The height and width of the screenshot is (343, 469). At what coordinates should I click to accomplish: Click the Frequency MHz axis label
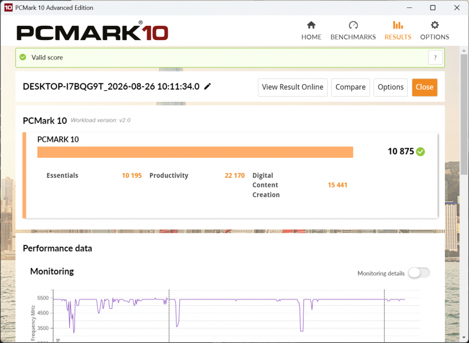(x=33, y=323)
